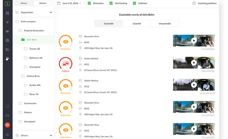Click the Distraction icon above 12:12 AM event

[x=66, y=85]
